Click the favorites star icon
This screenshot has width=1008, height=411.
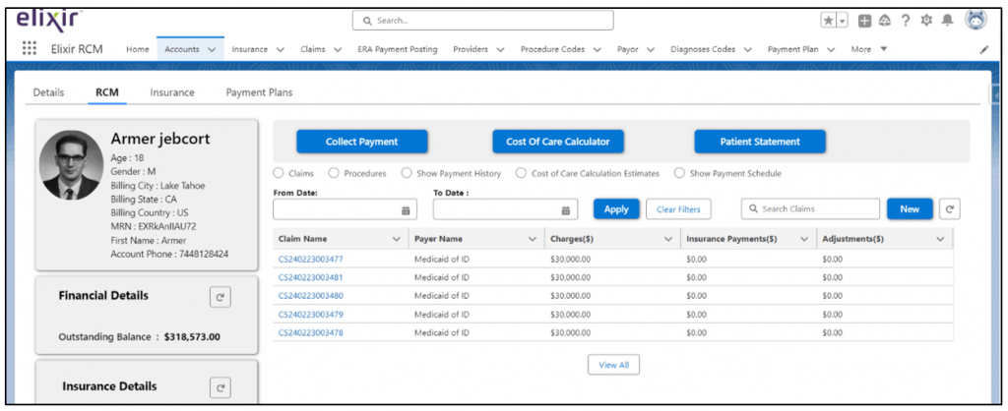pos(829,21)
